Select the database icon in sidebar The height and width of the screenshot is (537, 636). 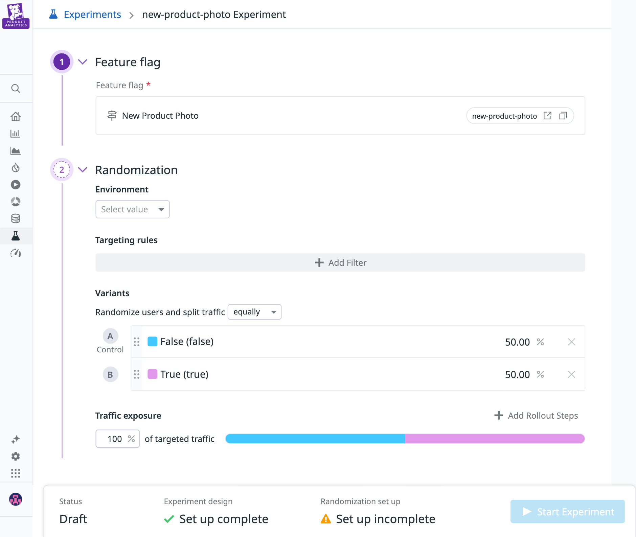[x=16, y=218]
